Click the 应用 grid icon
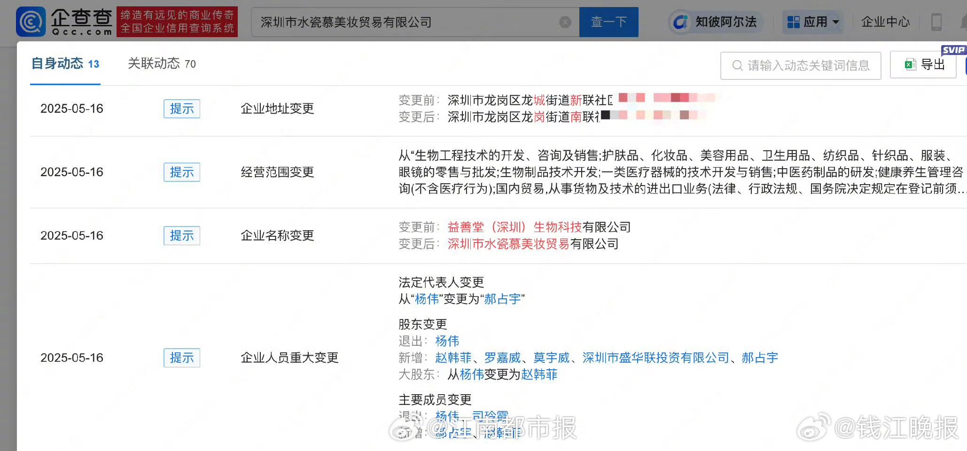 pyautogui.click(x=794, y=22)
